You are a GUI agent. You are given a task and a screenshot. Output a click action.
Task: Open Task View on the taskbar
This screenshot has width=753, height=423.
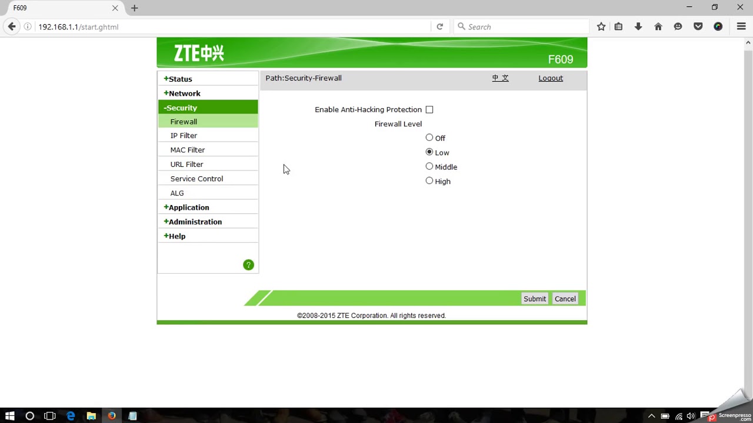tap(50, 416)
